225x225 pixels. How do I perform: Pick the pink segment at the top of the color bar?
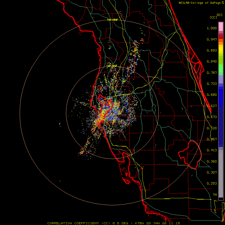tap(221, 26)
